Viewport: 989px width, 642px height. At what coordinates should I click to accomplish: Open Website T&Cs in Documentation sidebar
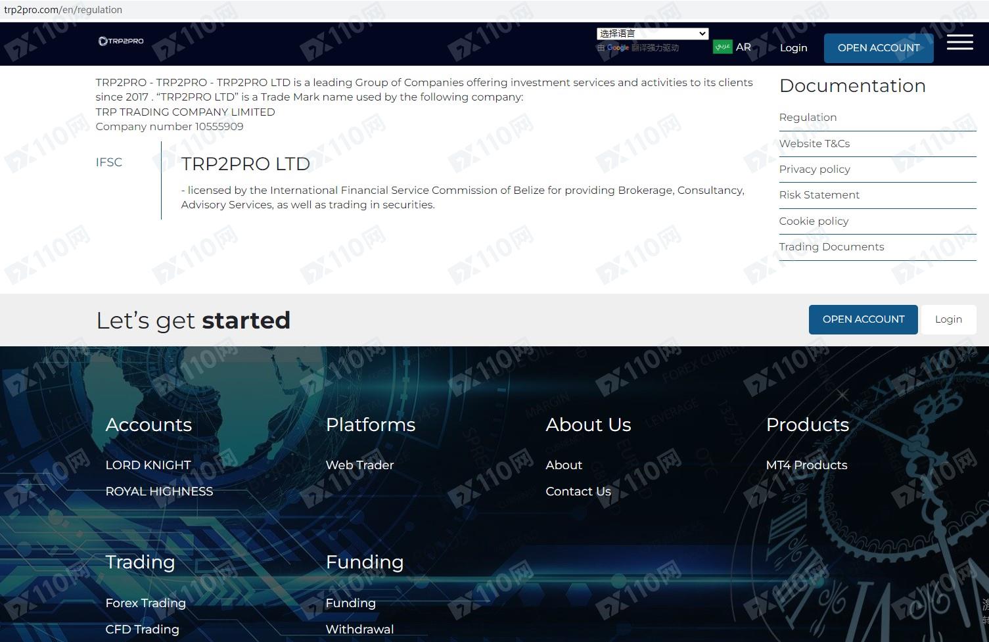tap(814, 143)
